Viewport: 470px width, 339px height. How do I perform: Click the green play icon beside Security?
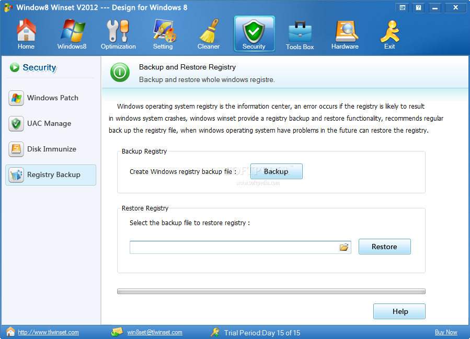15,67
